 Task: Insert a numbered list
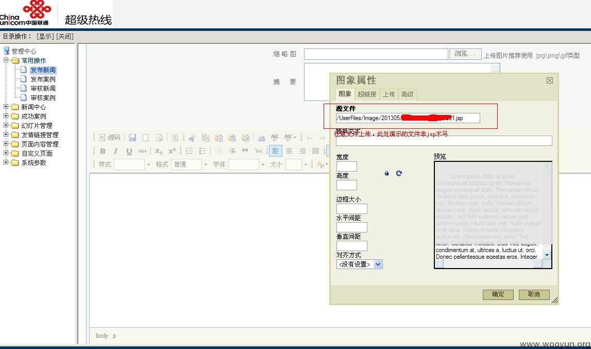point(189,151)
